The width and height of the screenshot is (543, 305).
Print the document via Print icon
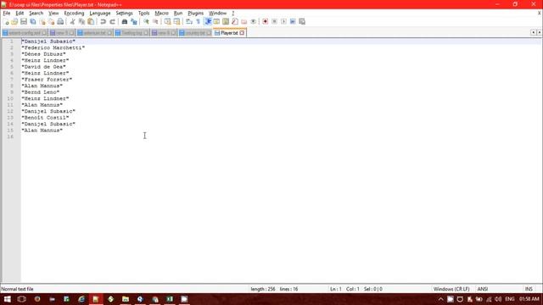[x=60, y=21]
